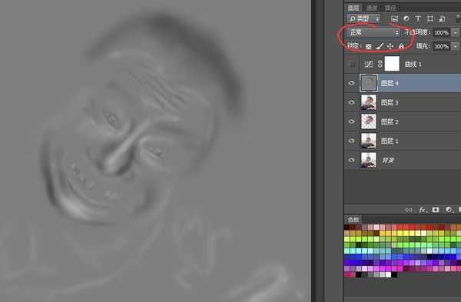Filter layers by pixel layer type
Image resolution: width=461 pixels, height=302 pixels.
pyautogui.click(x=395, y=18)
